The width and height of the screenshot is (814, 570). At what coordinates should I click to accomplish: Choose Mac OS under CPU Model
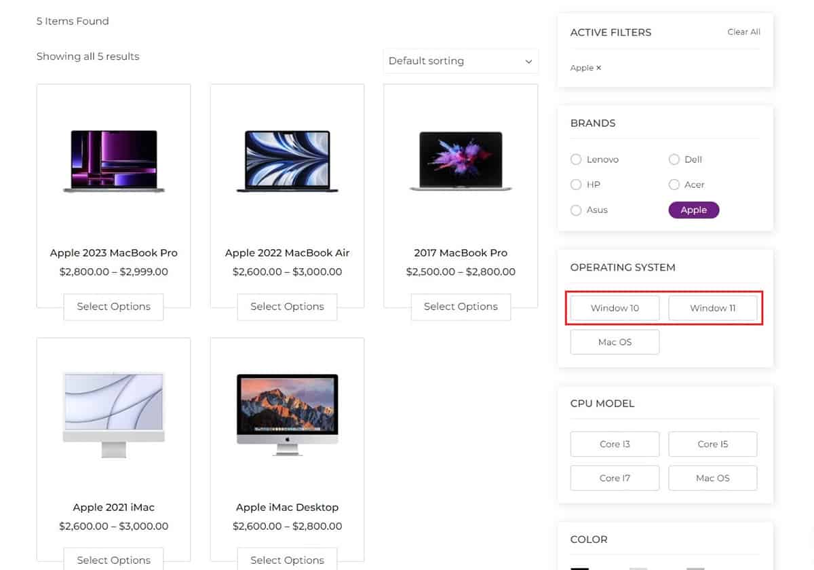713,478
